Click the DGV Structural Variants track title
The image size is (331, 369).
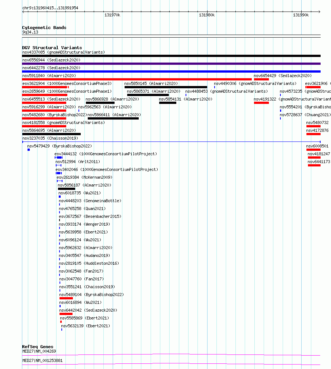[52, 48]
